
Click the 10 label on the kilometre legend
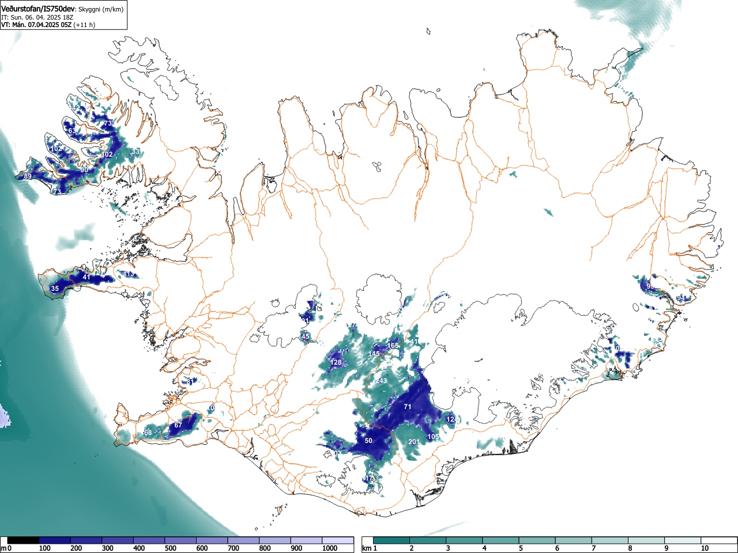click(704, 548)
